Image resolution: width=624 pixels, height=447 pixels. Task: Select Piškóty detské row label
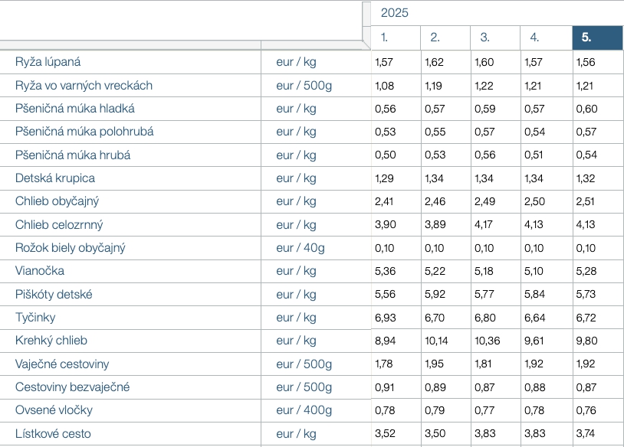click(x=54, y=295)
